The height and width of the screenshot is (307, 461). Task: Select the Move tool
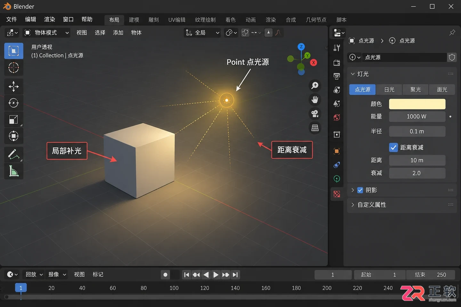click(13, 86)
